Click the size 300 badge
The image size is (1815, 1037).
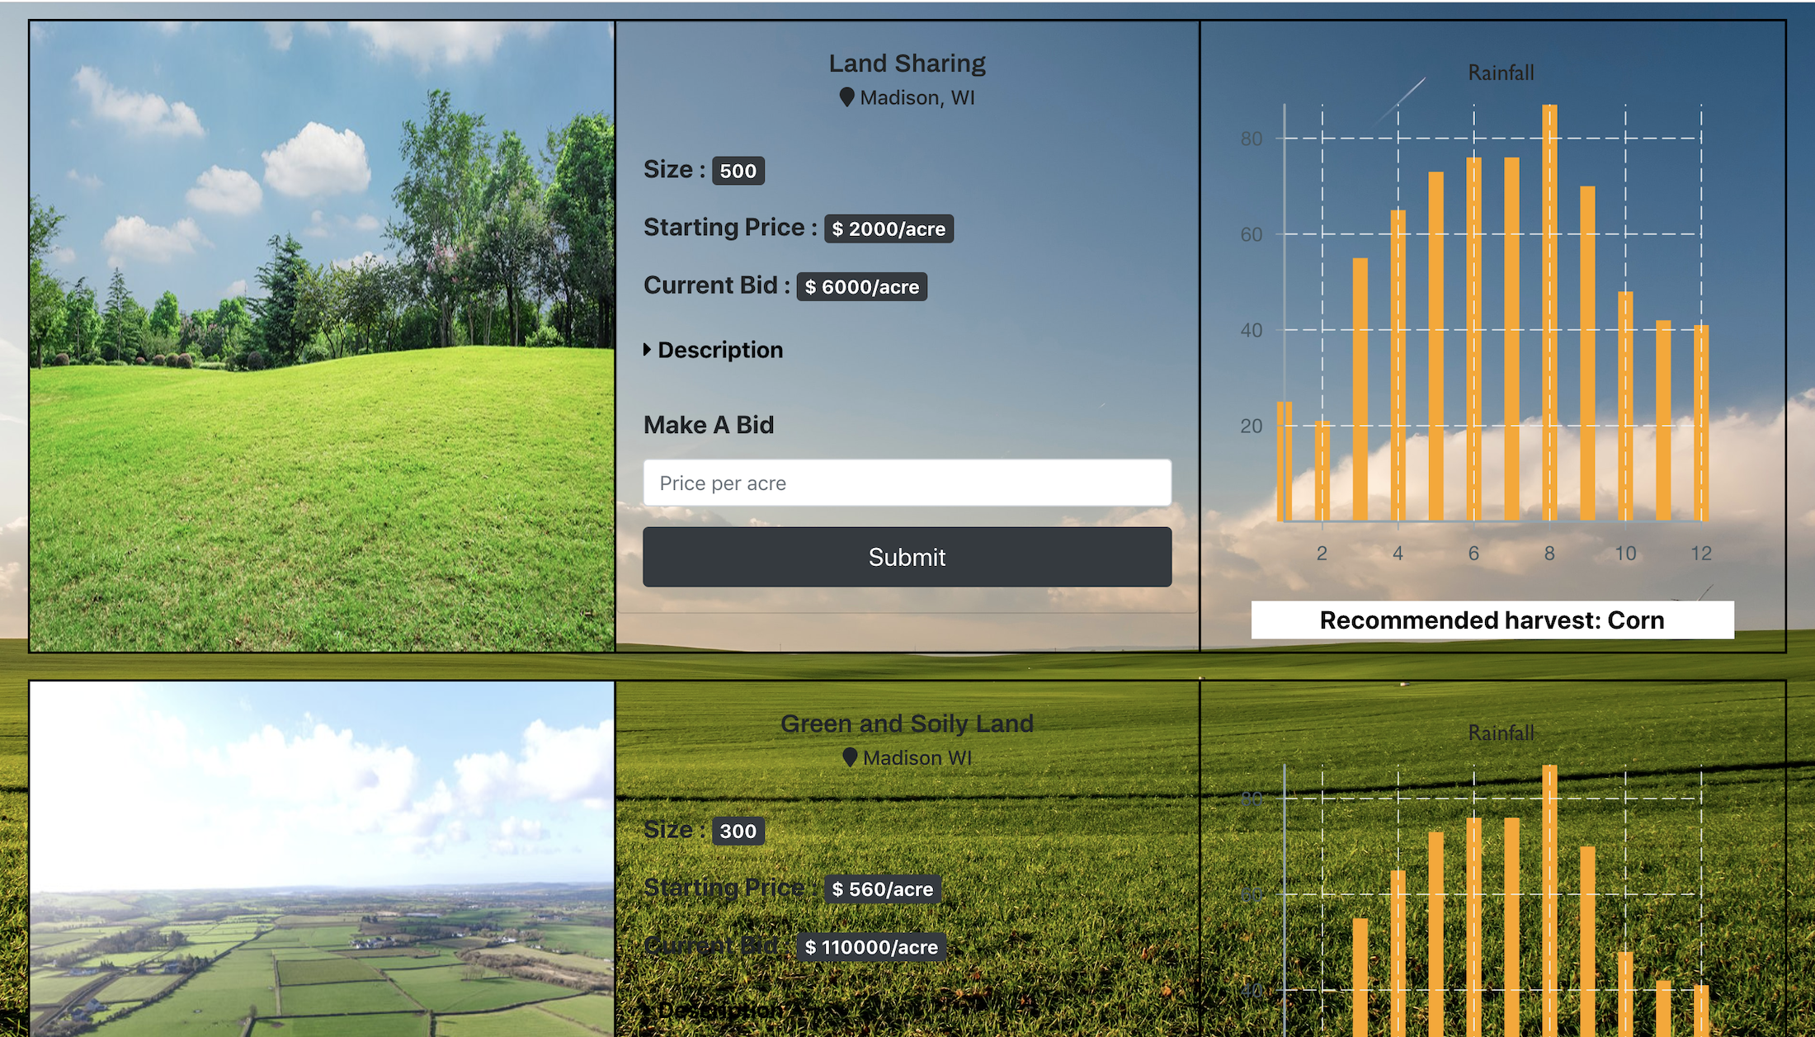click(738, 831)
